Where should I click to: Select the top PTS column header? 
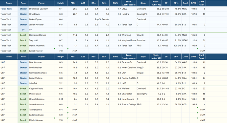click(x=72, y=3)
